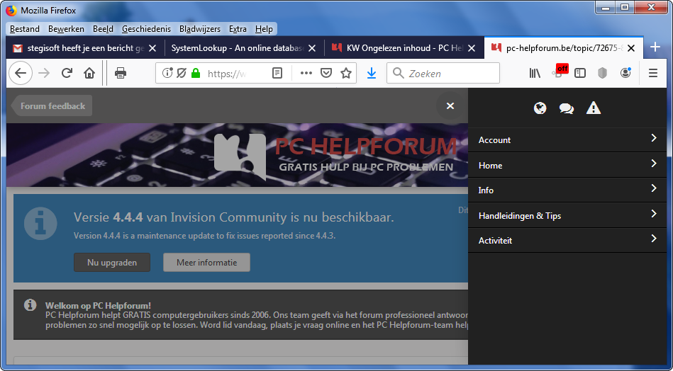673x371 pixels.
Task: Close the pc-helpforum.be topic tab
Action: (631, 48)
